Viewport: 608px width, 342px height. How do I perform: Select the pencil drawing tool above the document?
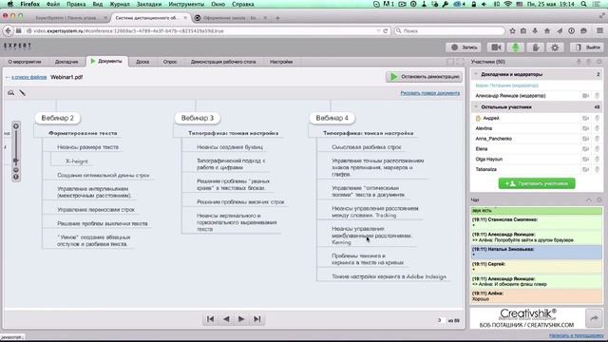(x=23, y=93)
